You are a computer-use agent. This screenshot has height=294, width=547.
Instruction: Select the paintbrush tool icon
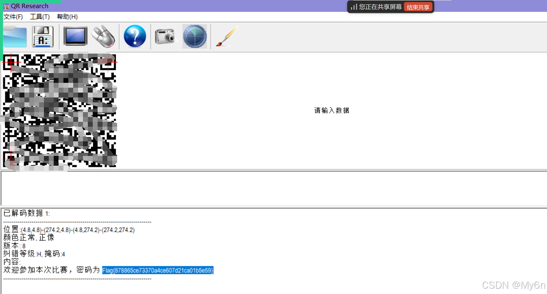point(227,37)
